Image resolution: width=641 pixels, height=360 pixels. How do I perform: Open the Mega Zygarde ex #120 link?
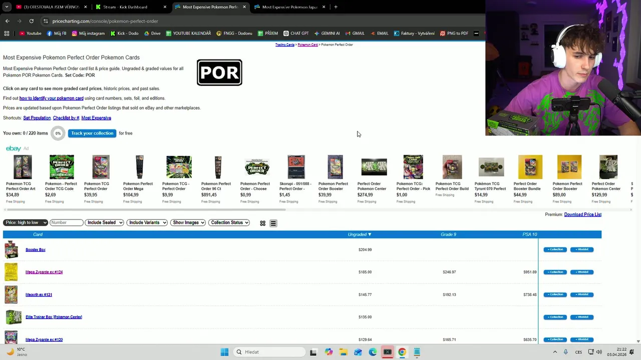click(44, 339)
